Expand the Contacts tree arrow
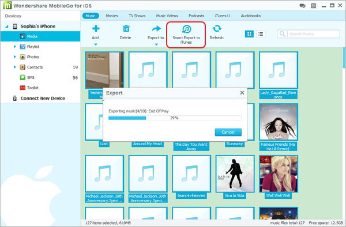Image resolution: width=346 pixels, height=227 pixels. [x=15, y=67]
